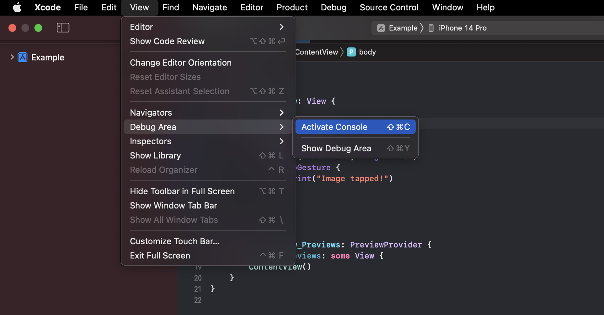
Task: Expand the Example project tree
Action: [x=12, y=57]
